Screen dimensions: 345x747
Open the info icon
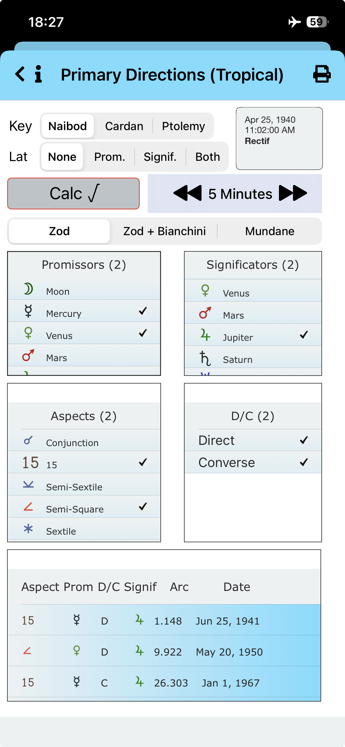pos(38,74)
